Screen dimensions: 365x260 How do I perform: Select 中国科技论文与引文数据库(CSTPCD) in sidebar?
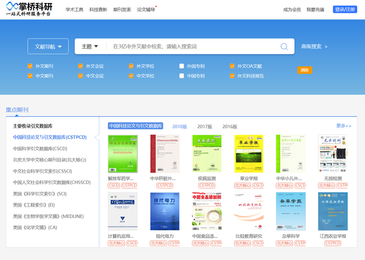tap(50, 137)
